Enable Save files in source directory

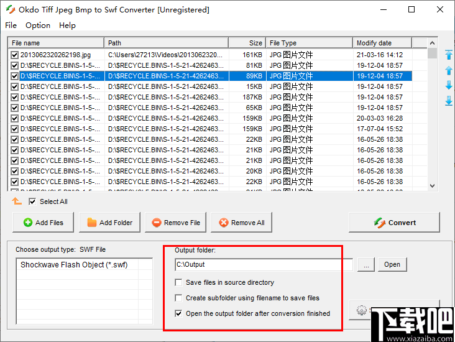178,282
